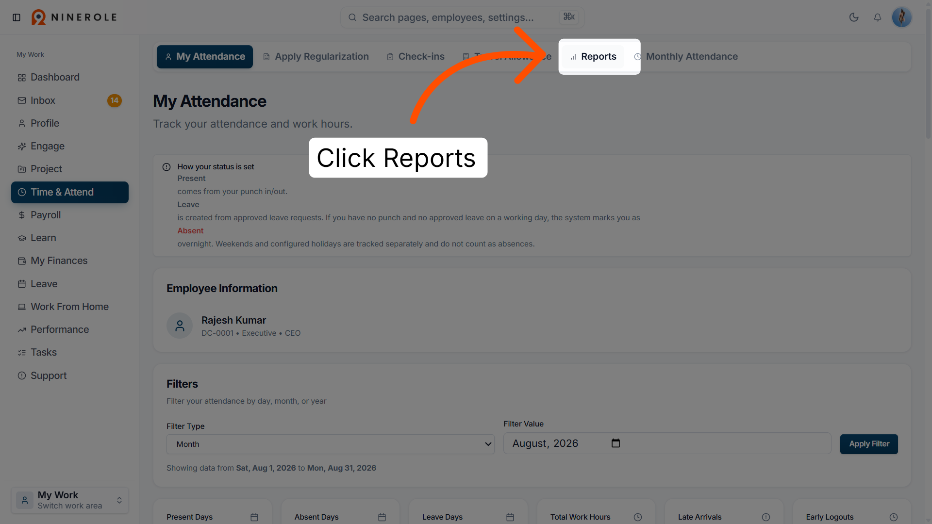Open My Finances section
Viewport: 932px width, 524px height.
pos(70,261)
